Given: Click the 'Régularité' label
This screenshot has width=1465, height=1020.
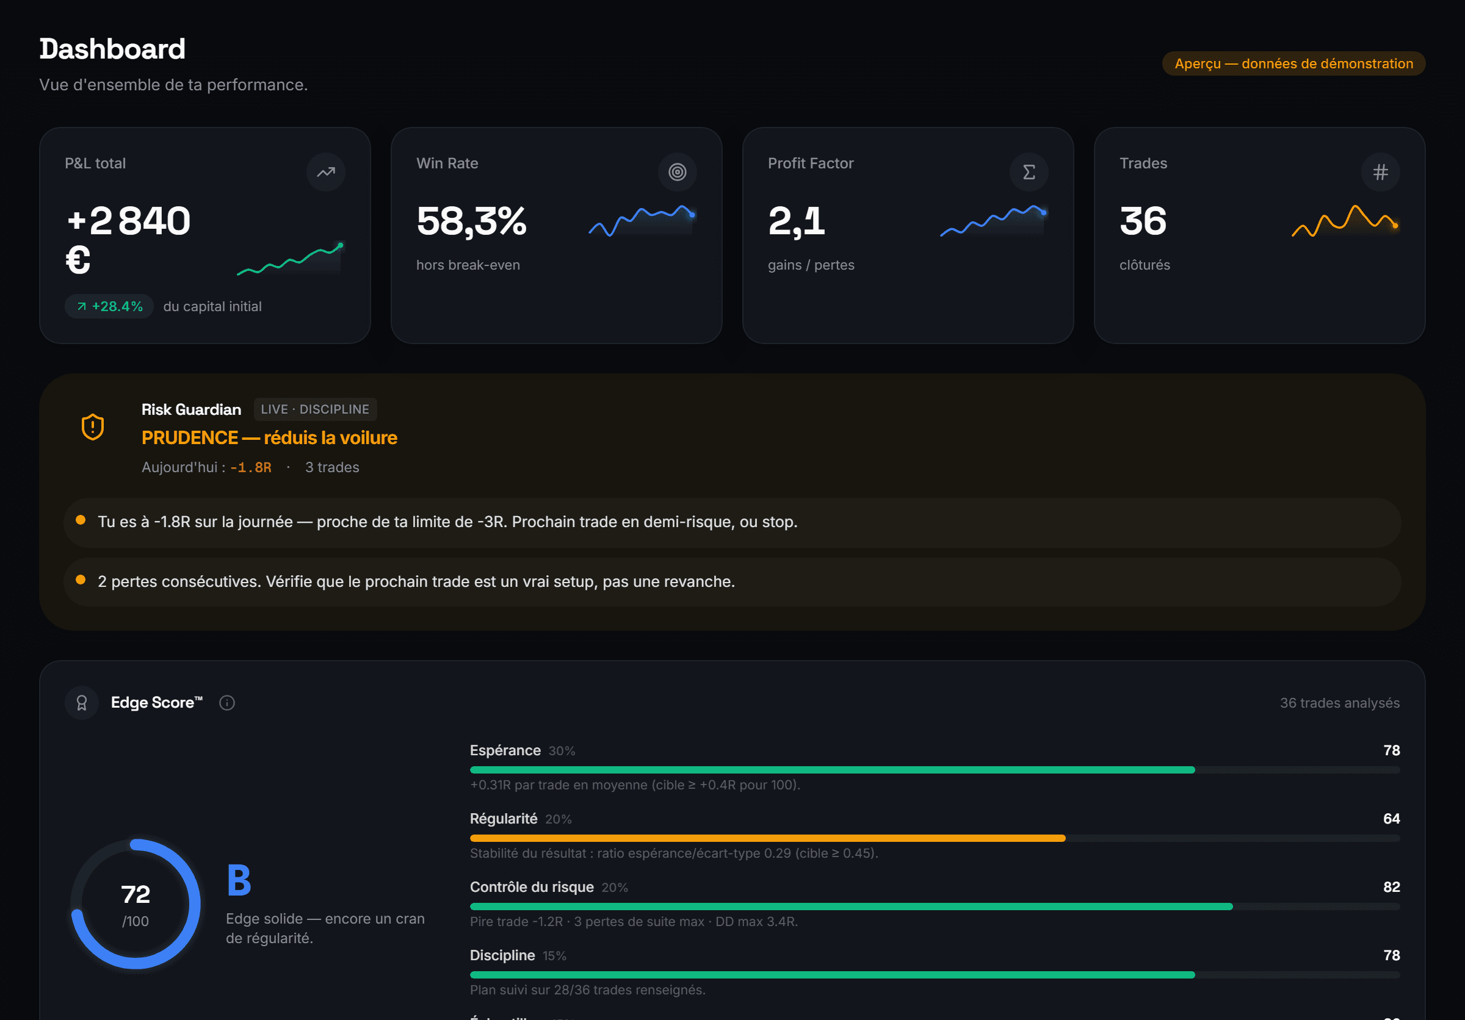Looking at the screenshot, I should 504,819.
